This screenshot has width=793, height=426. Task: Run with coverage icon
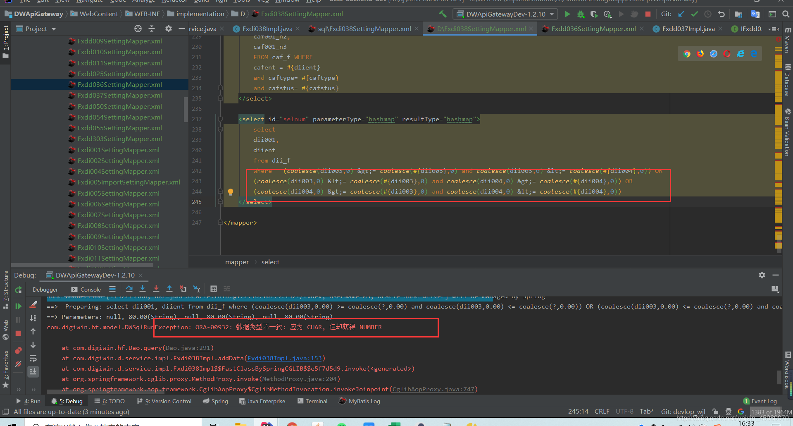[x=594, y=14]
